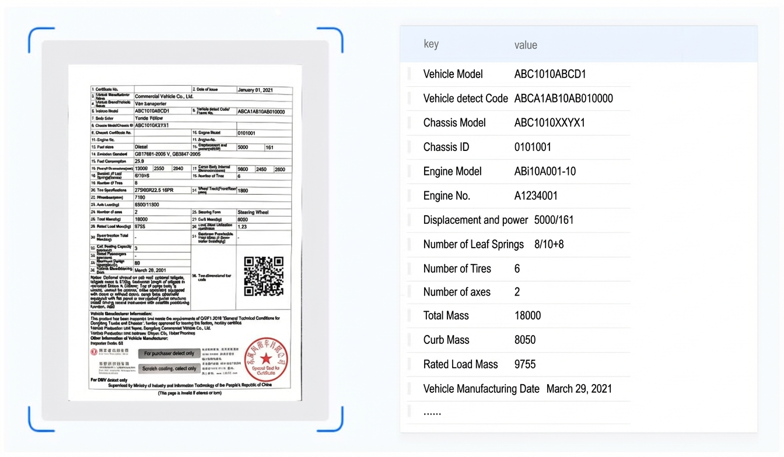Click the "Number of Tires" key in results table

tap(457, 269)
